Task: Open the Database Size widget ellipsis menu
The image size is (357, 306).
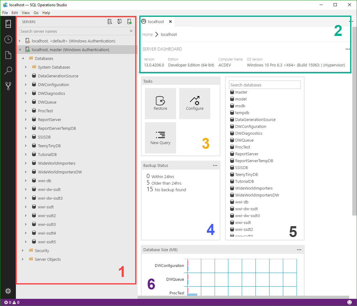Action: click(x=299, y=250)
